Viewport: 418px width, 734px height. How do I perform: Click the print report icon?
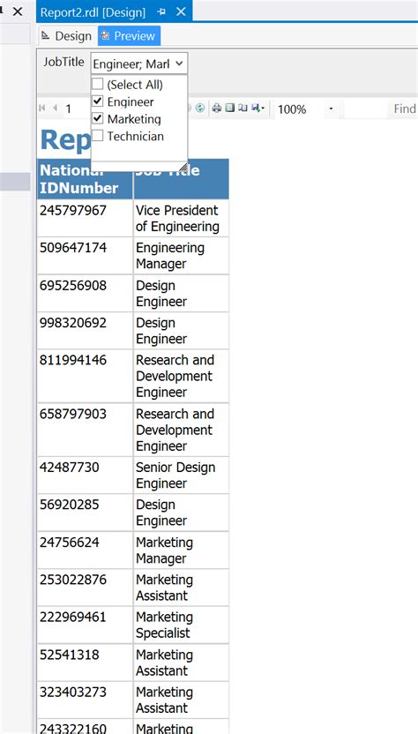(216, 109)
